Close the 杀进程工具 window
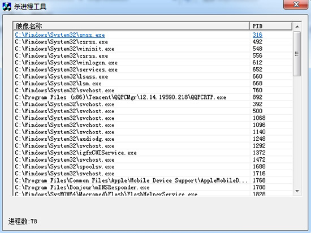Image resolution: width=311 pixels, height=233 pixels. (x=296, y=4)
